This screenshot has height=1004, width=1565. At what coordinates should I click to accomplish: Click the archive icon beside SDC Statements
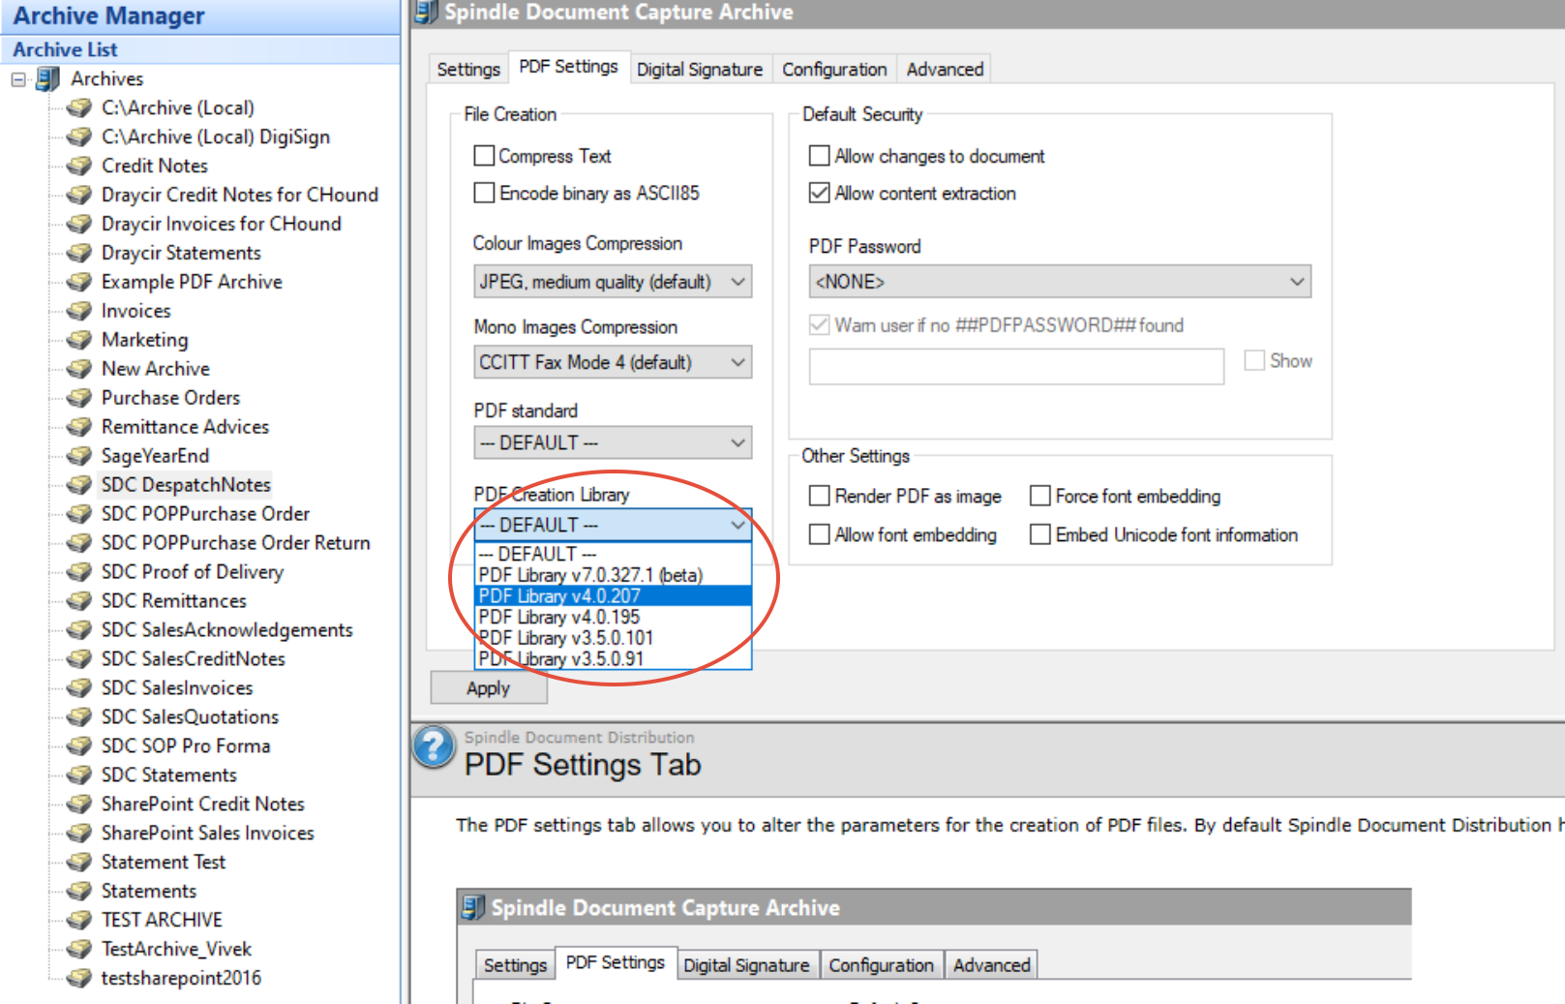click(78, 776)
